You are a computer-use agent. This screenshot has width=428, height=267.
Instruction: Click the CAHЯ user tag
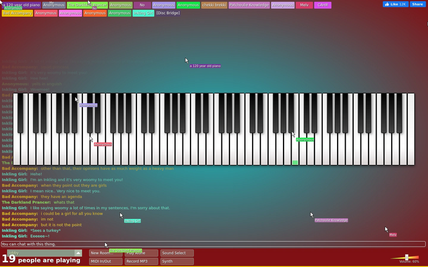pyautogui.click(x=323, y=5)
